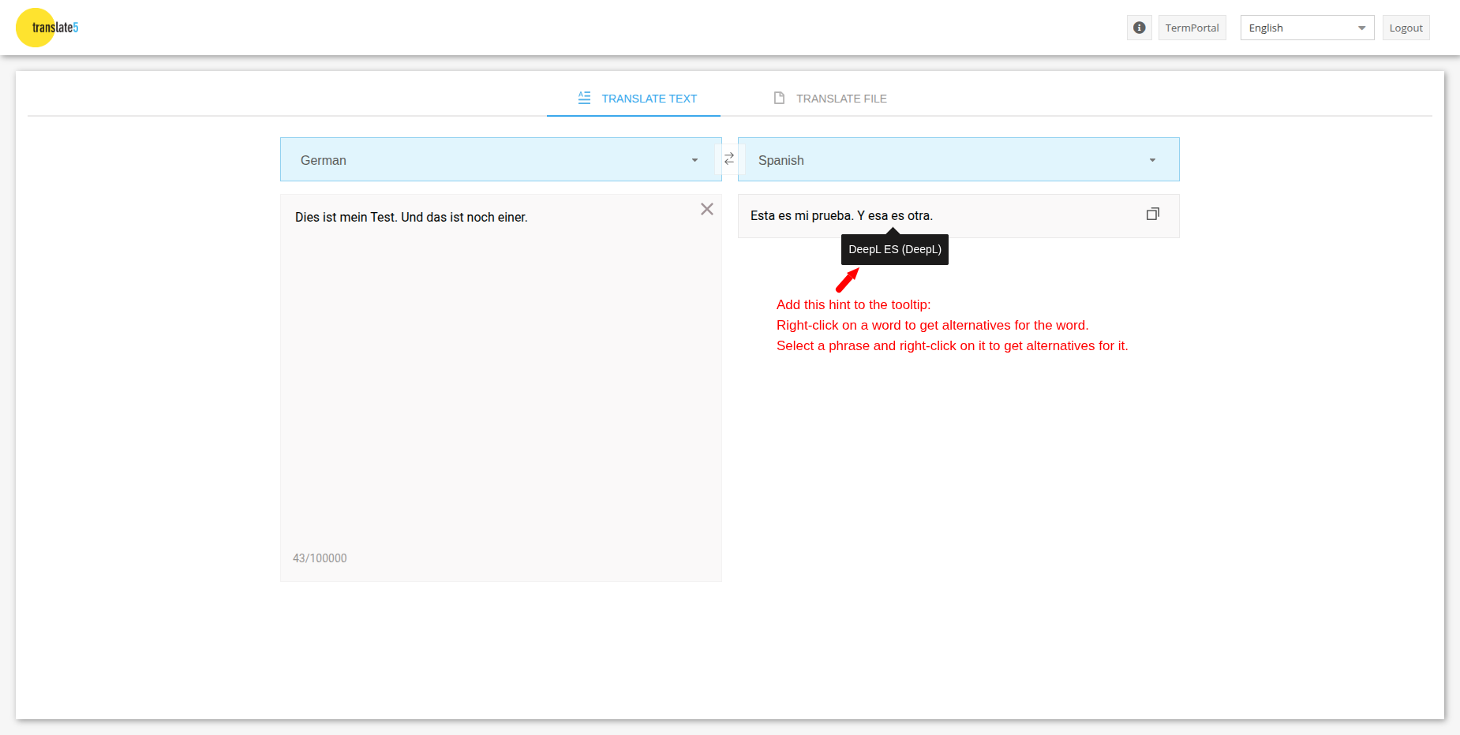1460x735 pixels.
Task: Open the info icon in header
Action: tap(1139, 28)
